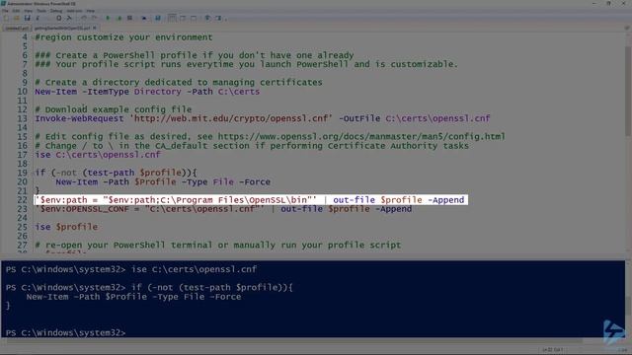Click the 'ise $profile' line 25
This screenshot has height=355, width=632.
pyautogui.click(x=66, y=227)
